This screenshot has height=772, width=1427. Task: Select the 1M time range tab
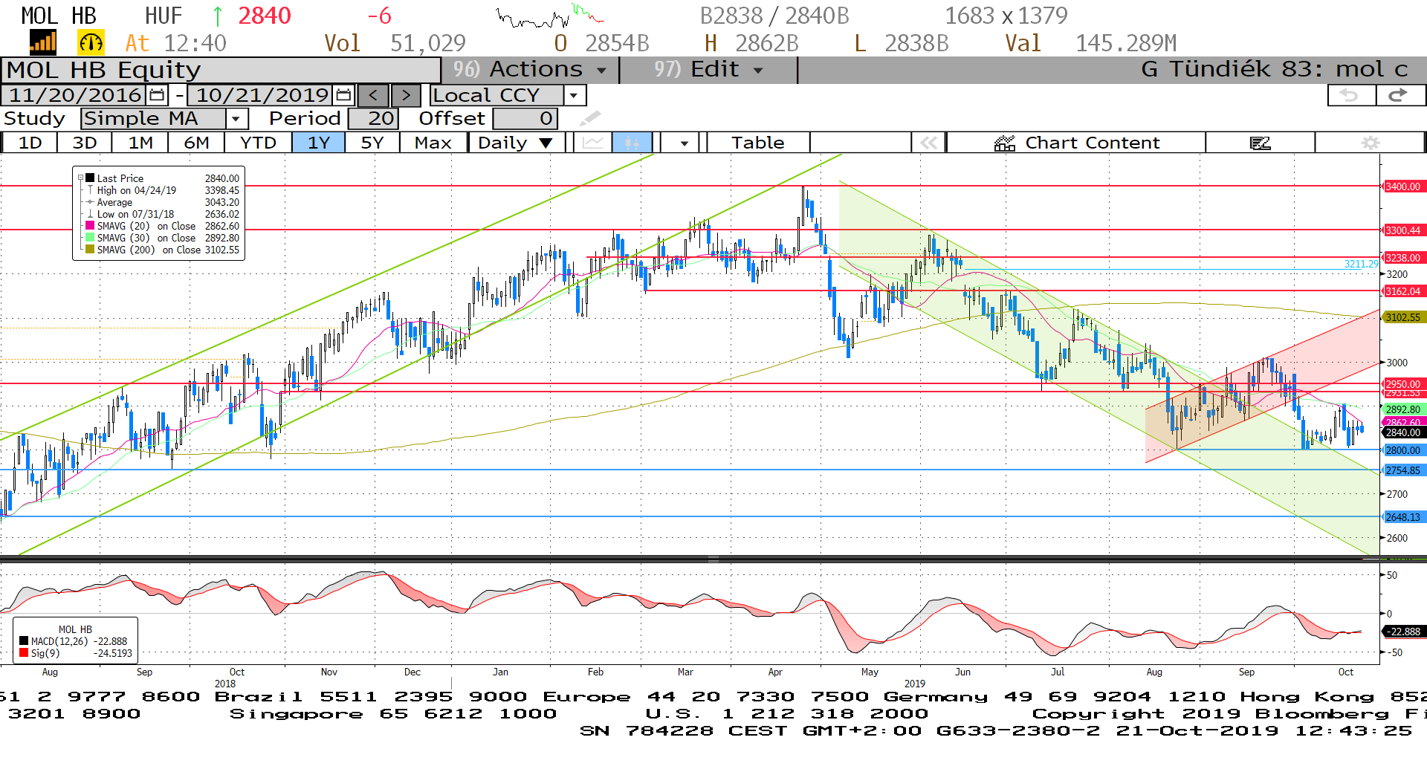[x=140, y=143]
